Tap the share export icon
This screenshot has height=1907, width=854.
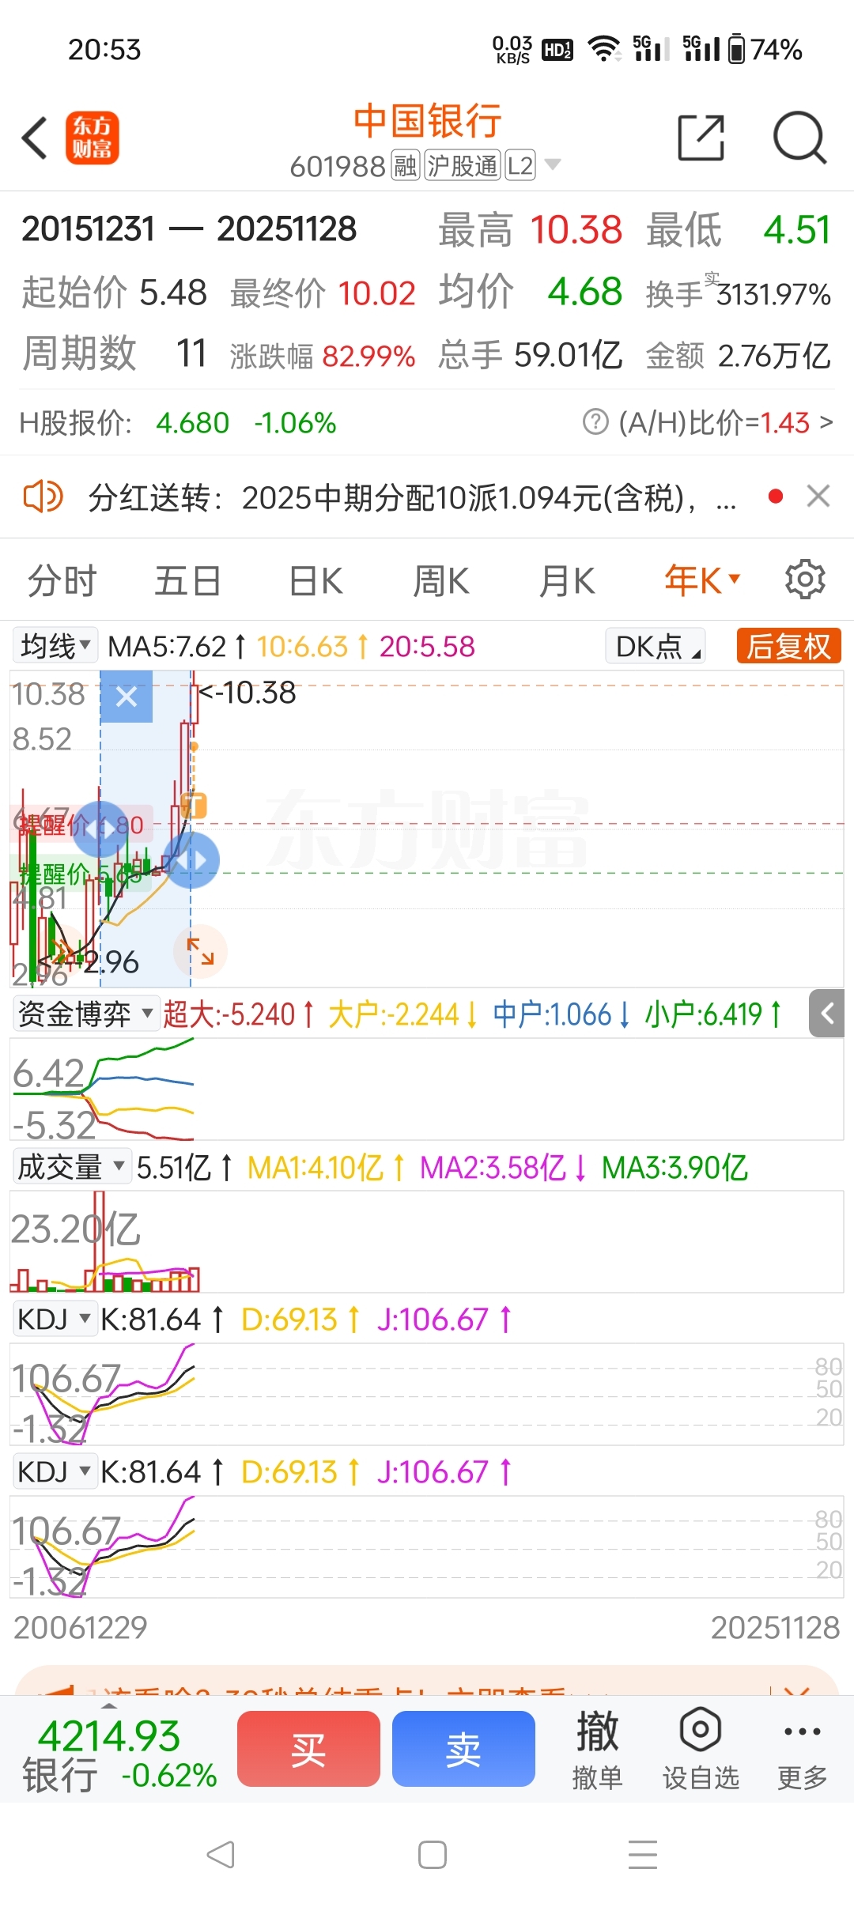[x=701, y=138]
